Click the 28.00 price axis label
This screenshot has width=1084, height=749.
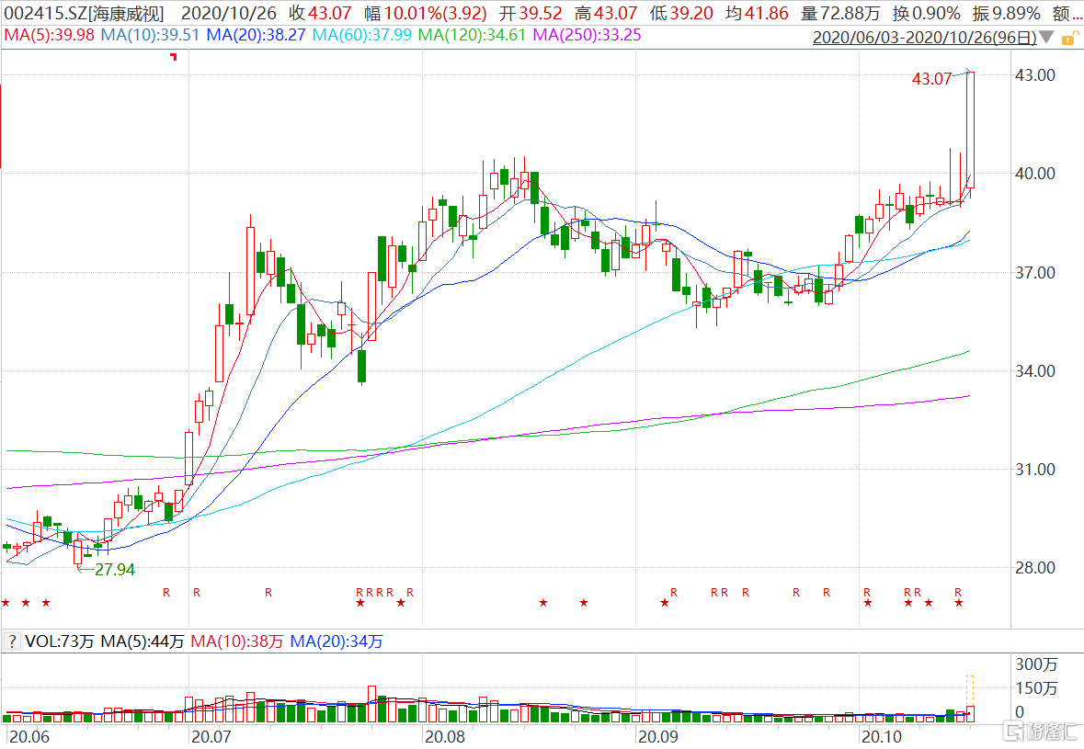point(1035,567)
